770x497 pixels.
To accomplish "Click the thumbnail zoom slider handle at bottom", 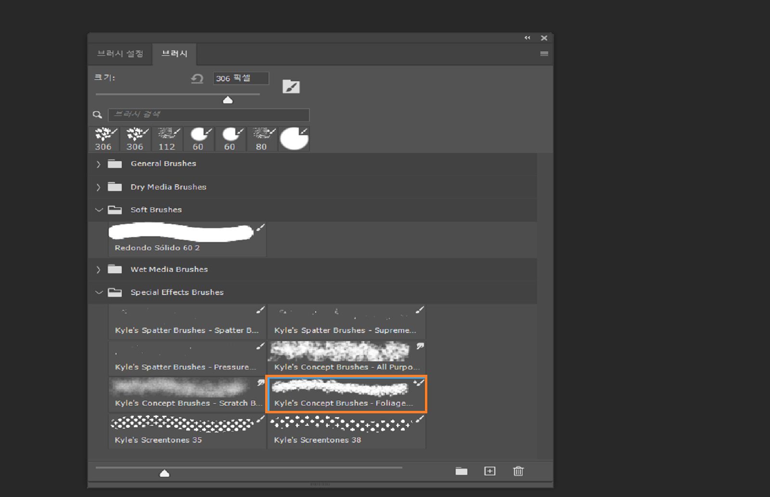I will pos(165,473).
